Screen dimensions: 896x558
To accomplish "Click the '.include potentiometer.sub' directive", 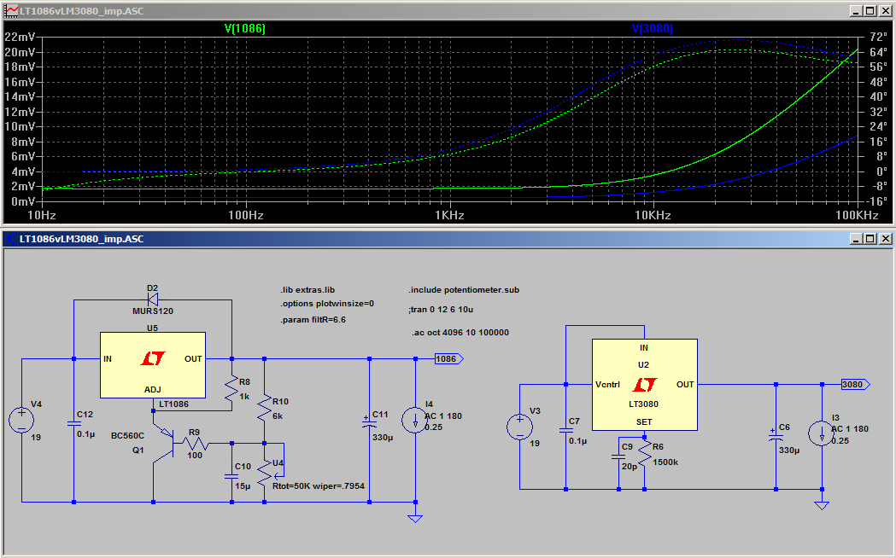I will coord(464,290).
